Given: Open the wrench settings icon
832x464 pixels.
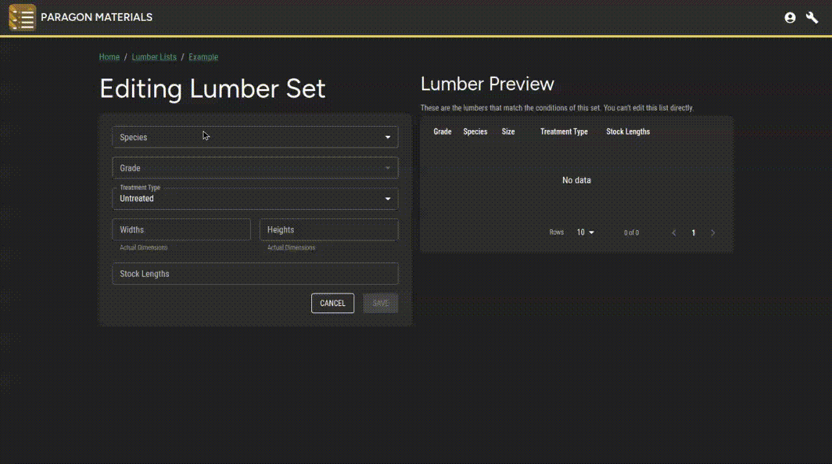Looking at the screenshot, I should [812, 18].
